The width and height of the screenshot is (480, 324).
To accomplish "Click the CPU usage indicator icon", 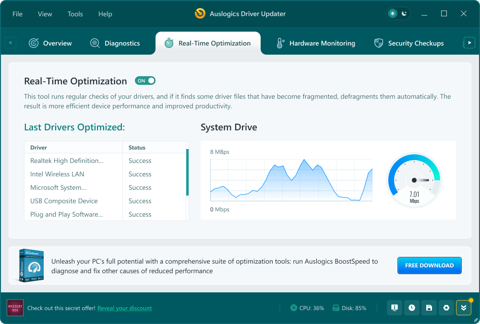I will click(294, 308).
